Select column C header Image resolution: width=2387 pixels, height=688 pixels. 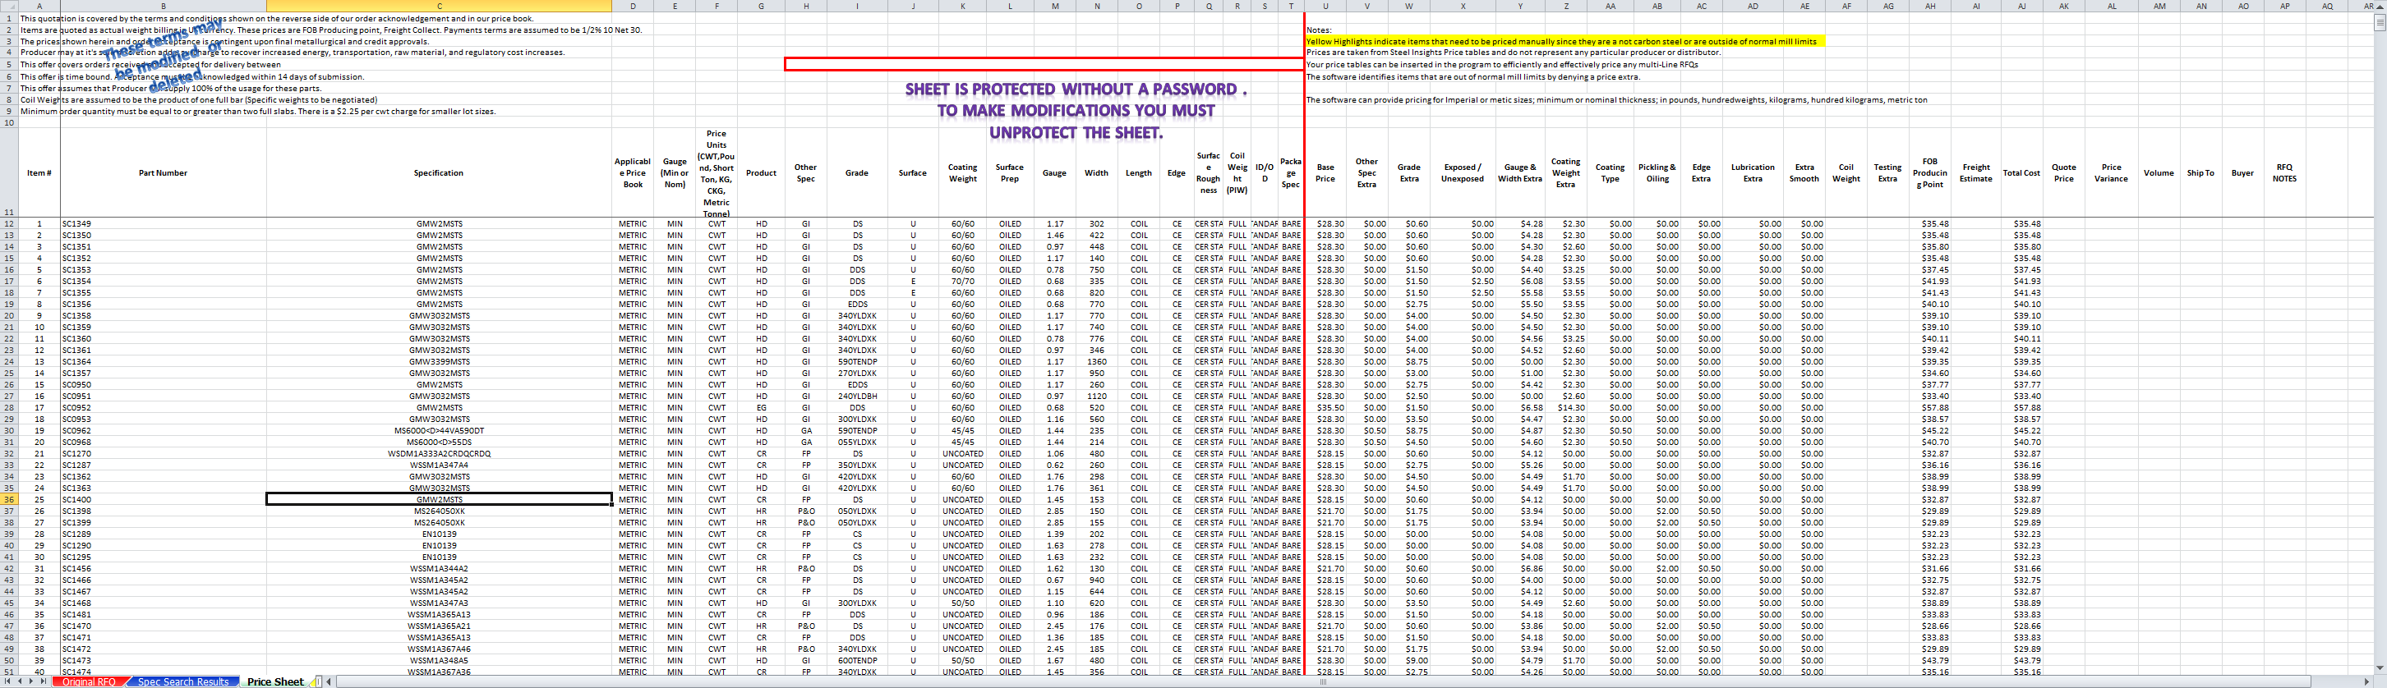(x=438, y=6)
